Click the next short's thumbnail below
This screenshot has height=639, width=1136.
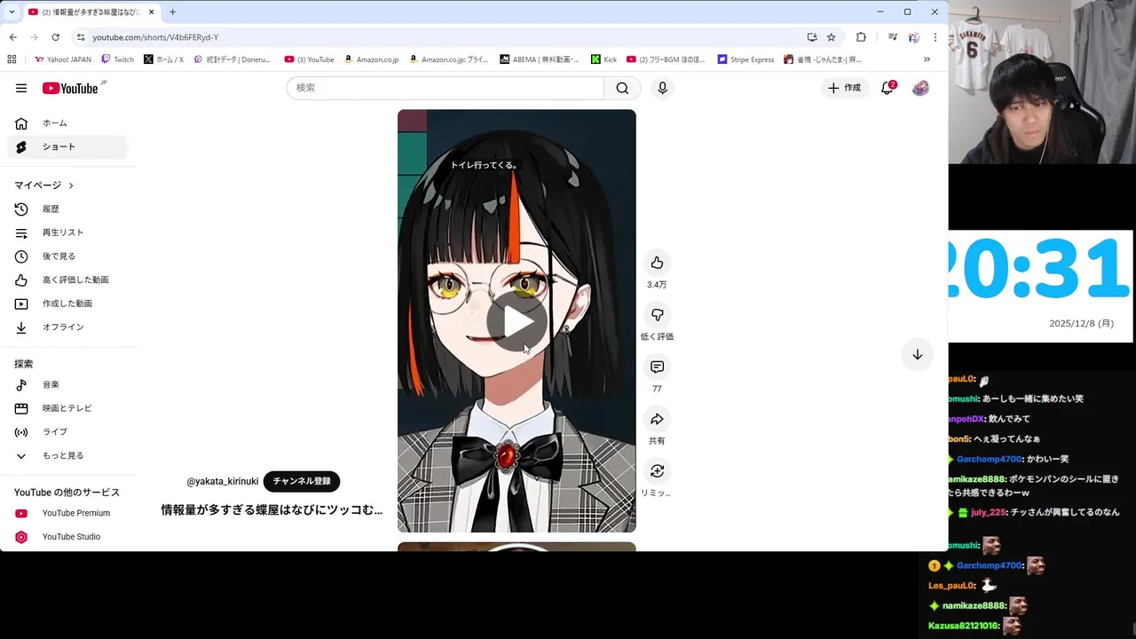tap(517, 547)
